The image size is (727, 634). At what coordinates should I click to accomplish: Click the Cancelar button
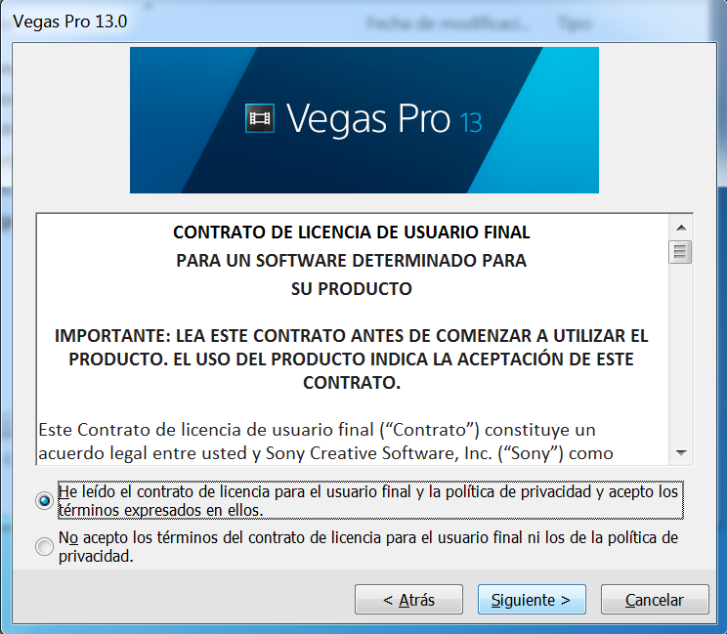click(x=655, y=600)
